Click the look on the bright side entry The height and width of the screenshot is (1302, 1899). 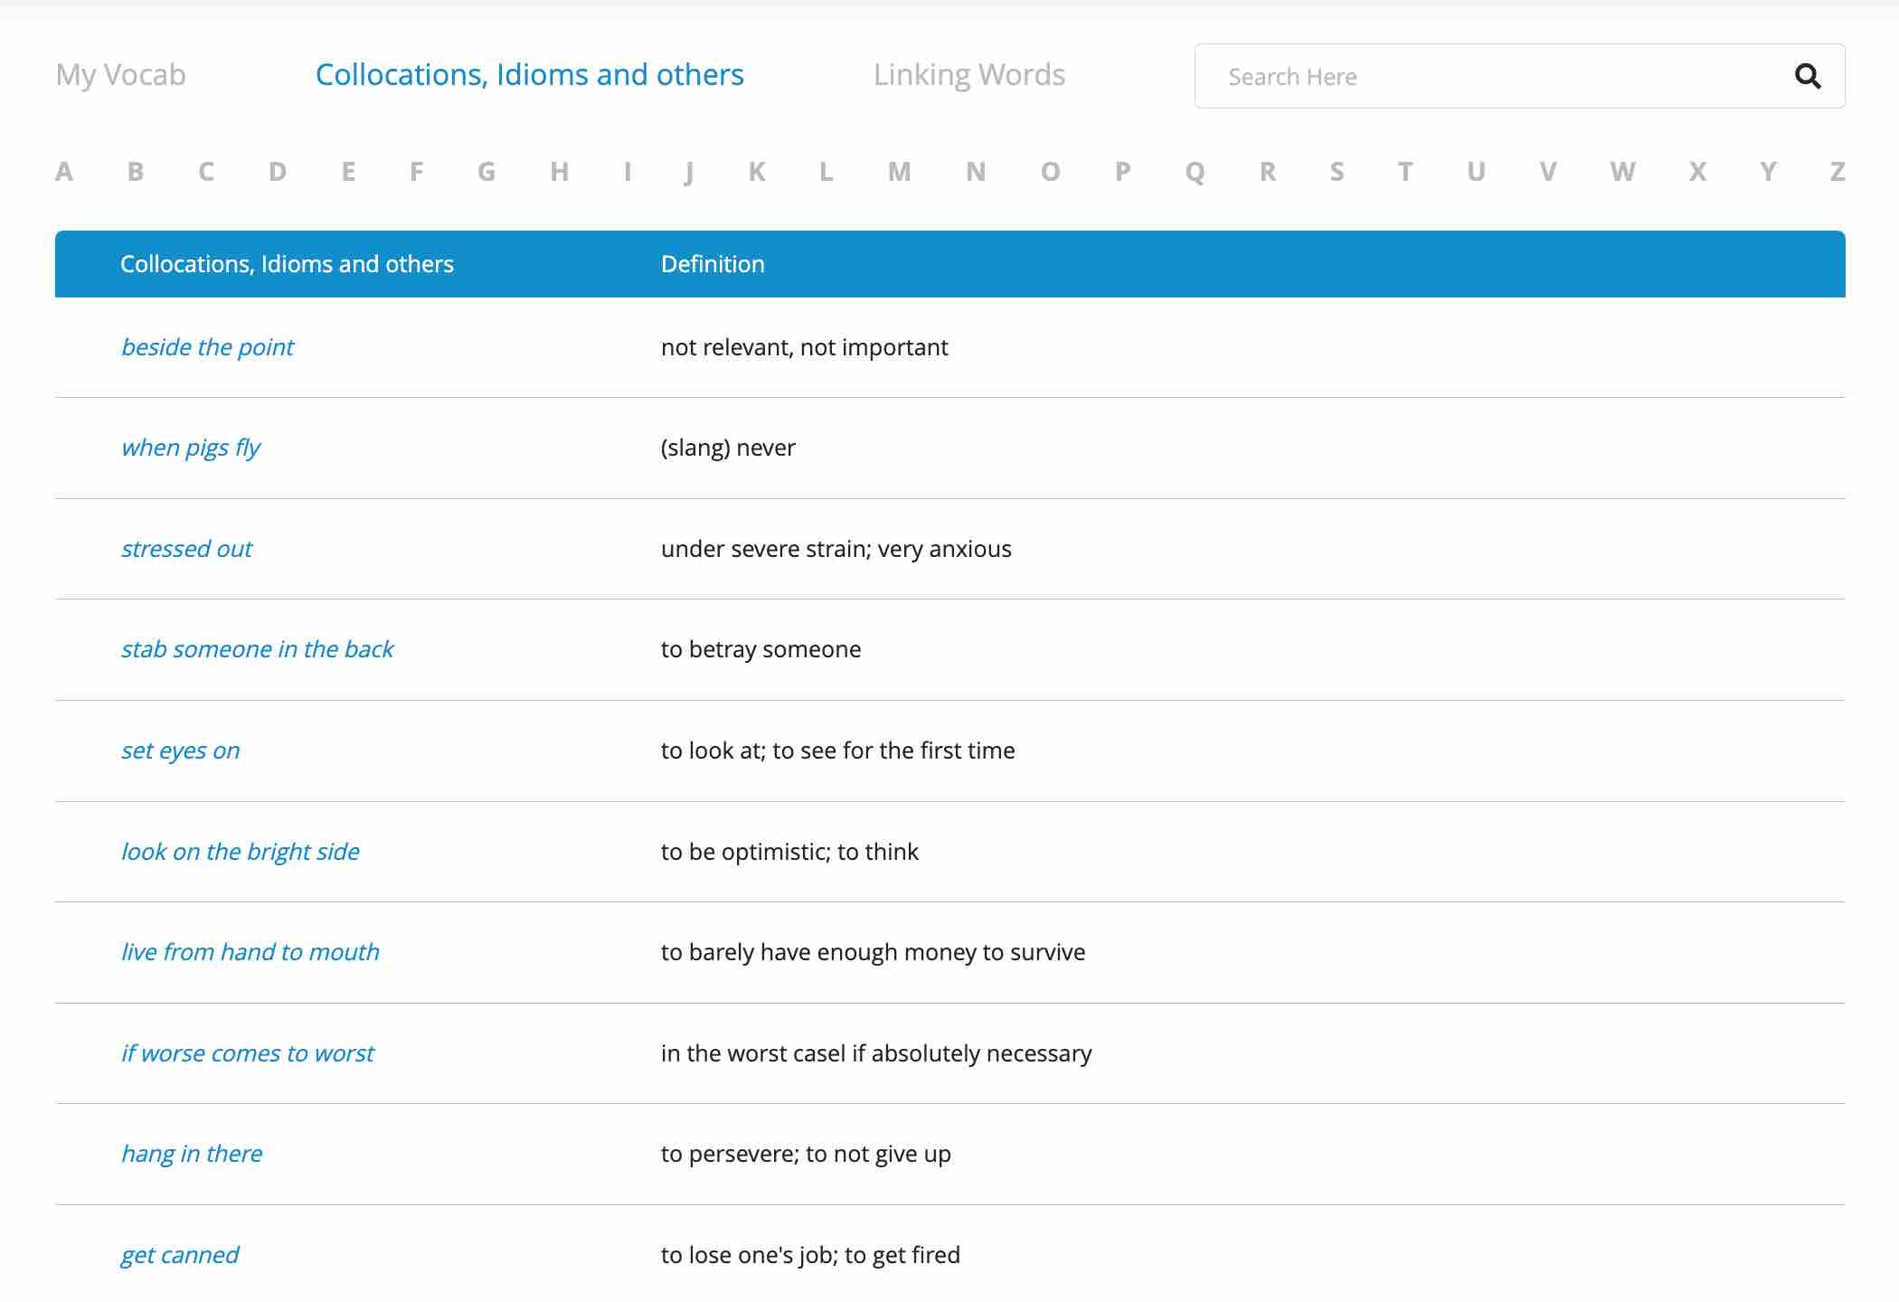pos(241,850)
